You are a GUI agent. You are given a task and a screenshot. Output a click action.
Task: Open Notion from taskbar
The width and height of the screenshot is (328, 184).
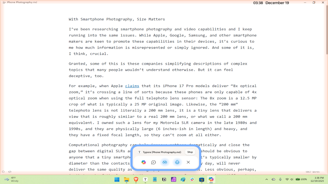click(164, 179)
